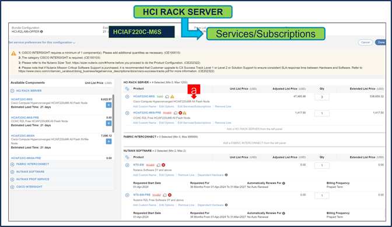The width and height of the screenshot is (392, 227).
Task: Click Add Custom Name for HCIAF220C-M6S-FRE
Action: 145,123
